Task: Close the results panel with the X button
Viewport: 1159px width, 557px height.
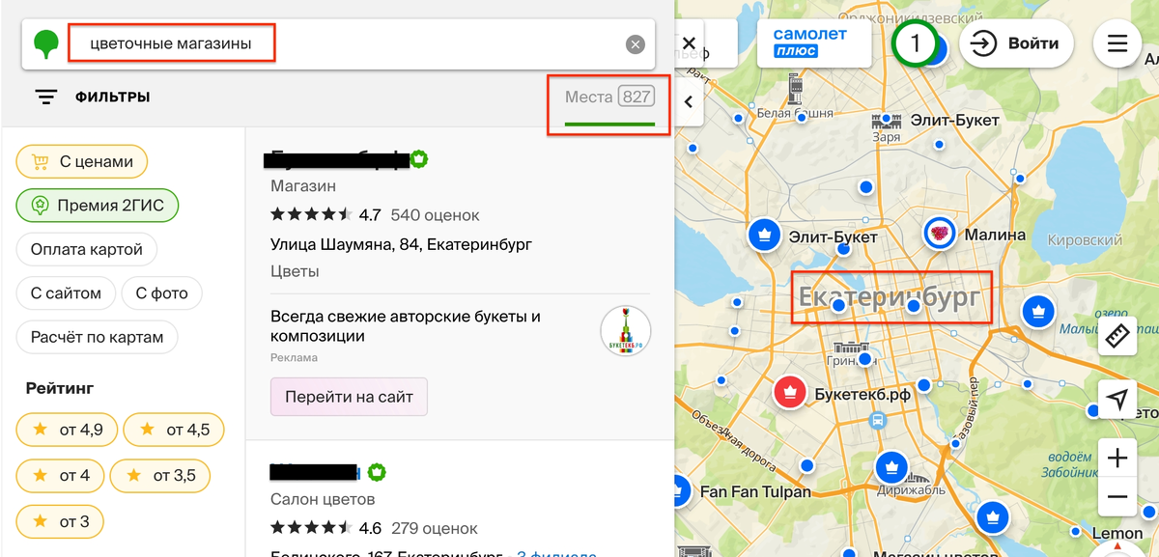Action: 689,43
